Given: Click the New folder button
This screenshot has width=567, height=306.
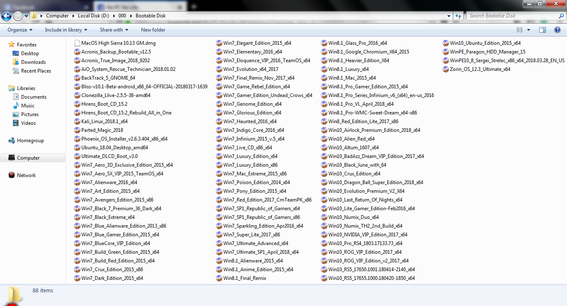Looking at the screenshot, I should point(153,30).
